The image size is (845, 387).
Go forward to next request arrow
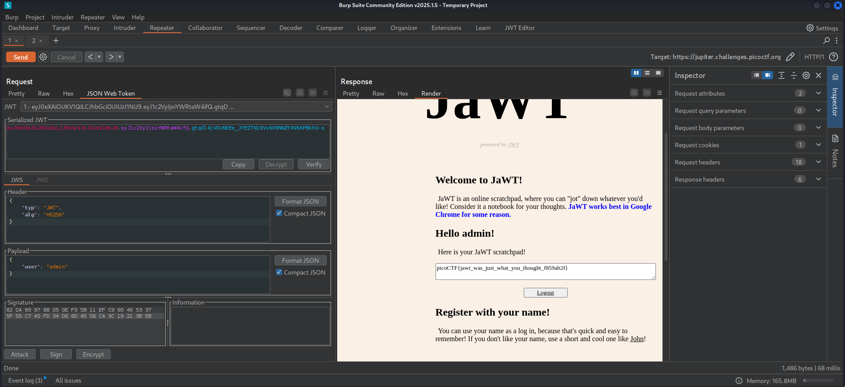click(111, 57)
